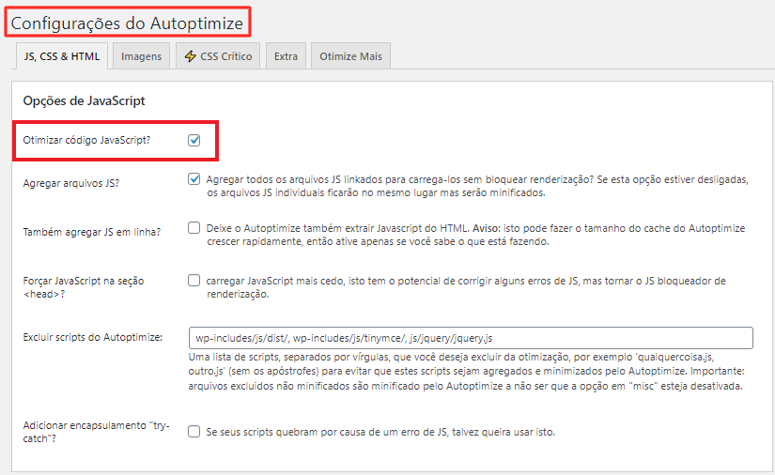This screenshot has width=775, height=475.
Task: Uncheck Otimizar código JavaScript checkbox
Action: point(194,140)
